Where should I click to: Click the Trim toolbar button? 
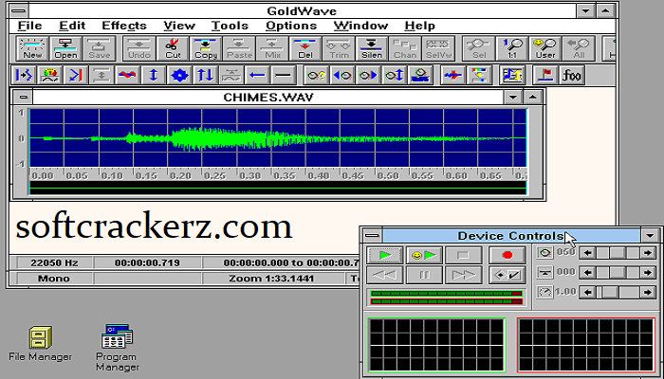(339, 48)
